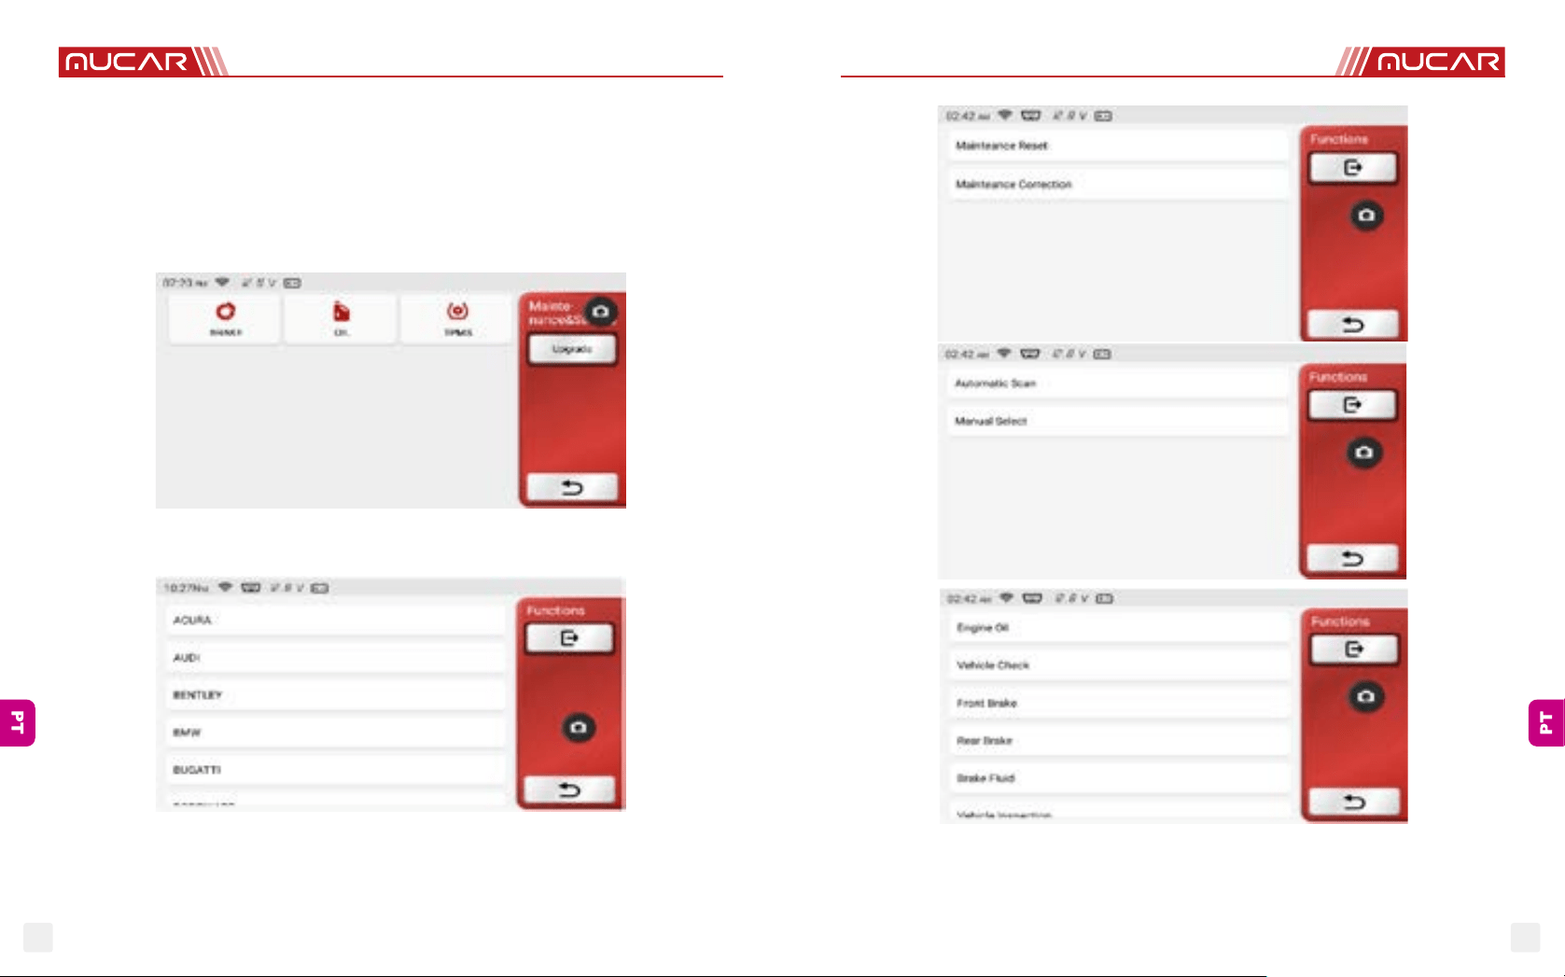Tap Wi-Fi status icon on ACURA list screen
Image resolution: width=1565 pixels, height=977 pixels.
[x=225, y=588]
